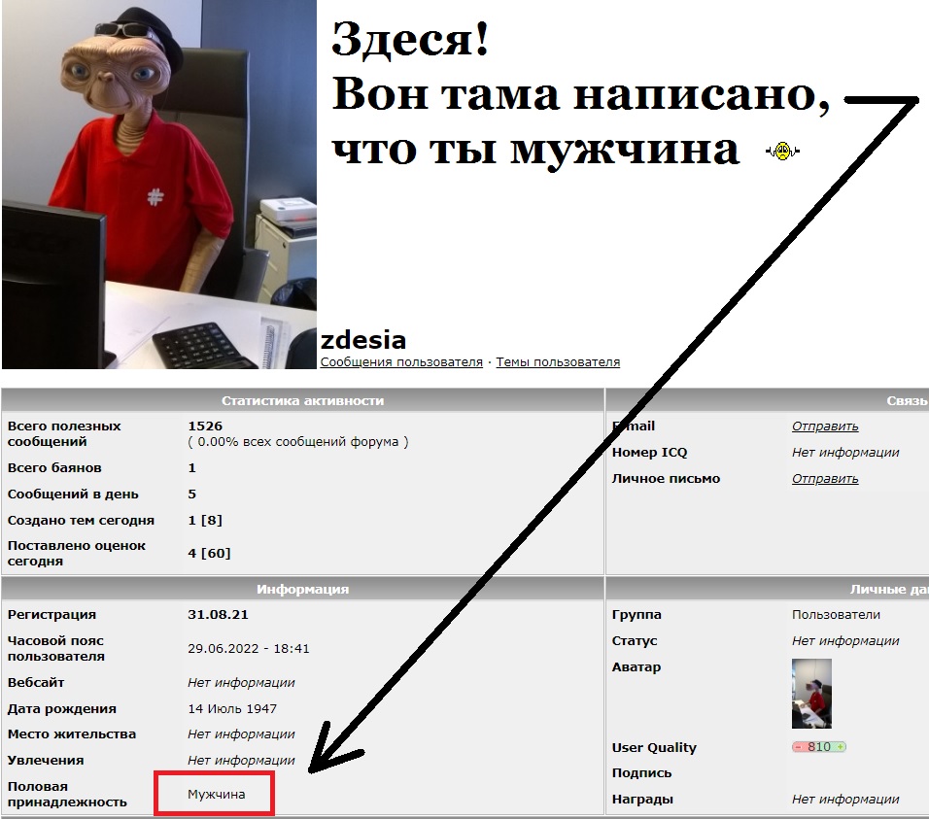Image resolution: width=929 pixels, height=819 pixels.
Task: Click the "Поставлено оценок сегодня" label
Action: (77, 553)
